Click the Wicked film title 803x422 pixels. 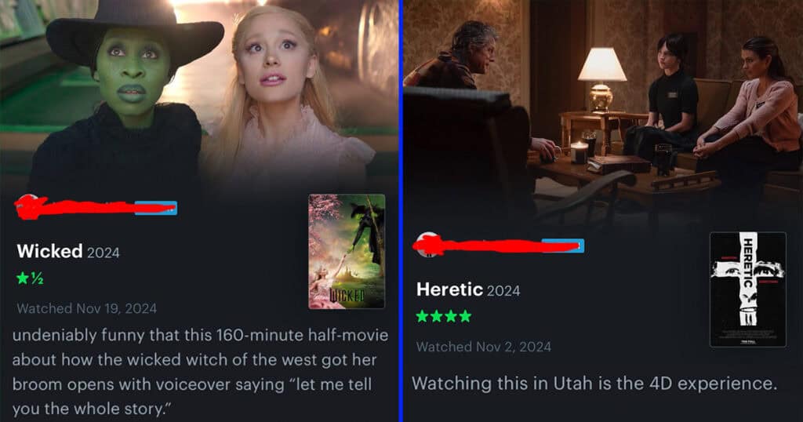pyautogui.click(x=49, y=252)
